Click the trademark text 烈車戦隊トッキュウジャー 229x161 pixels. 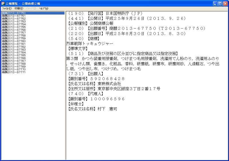[x=90, y=44]
